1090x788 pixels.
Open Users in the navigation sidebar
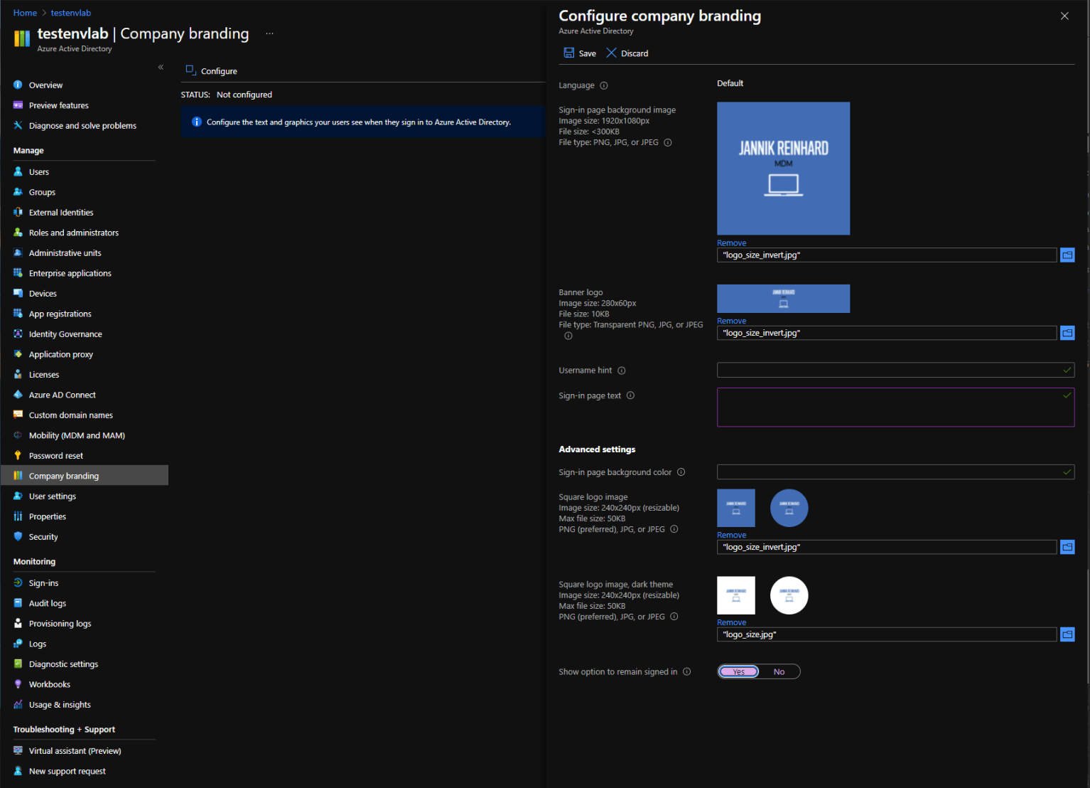click(38, 171)
